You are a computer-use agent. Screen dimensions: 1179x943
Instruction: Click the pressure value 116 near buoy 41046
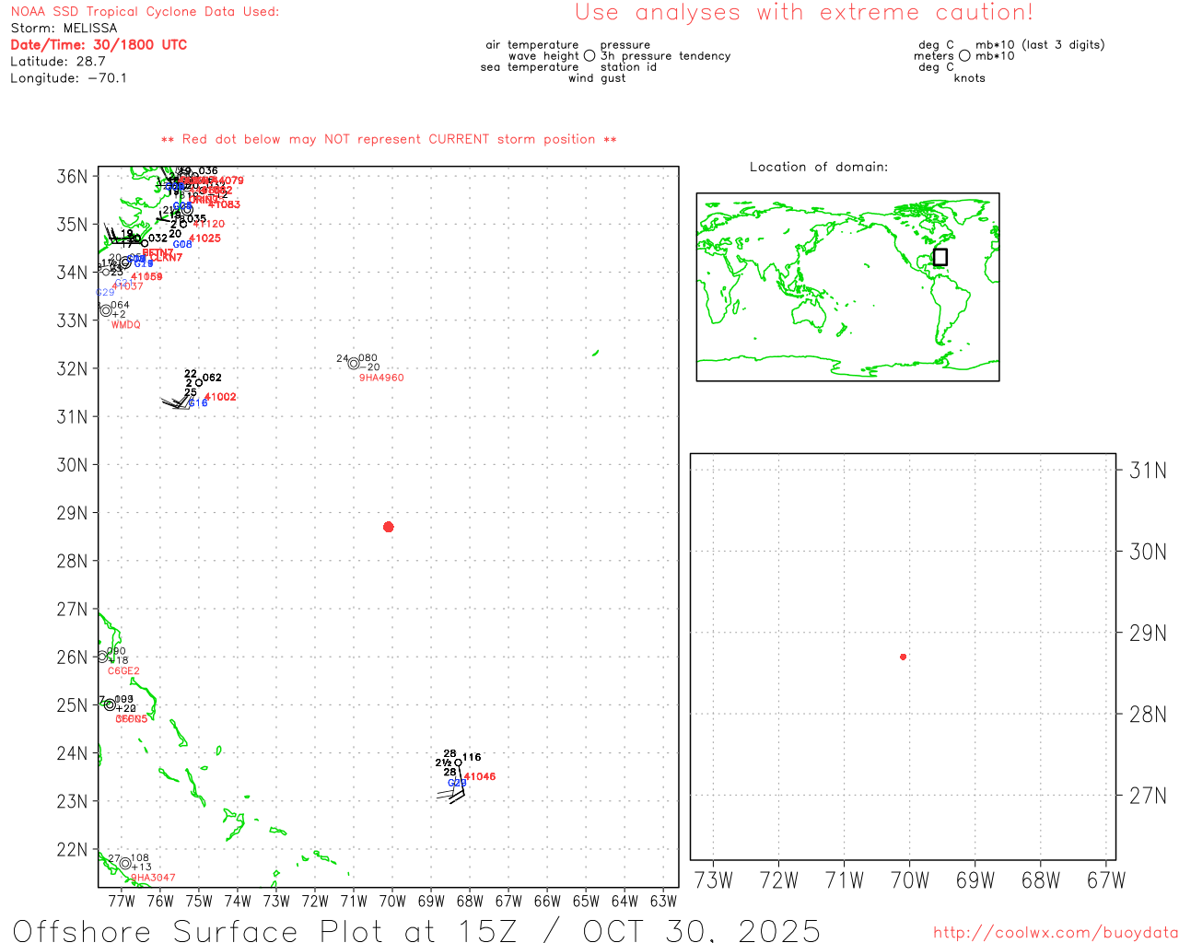pyautogui.click(x=472, y=757)
